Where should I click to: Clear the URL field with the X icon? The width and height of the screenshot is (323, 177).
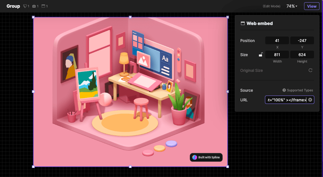(x=310, y=100)
